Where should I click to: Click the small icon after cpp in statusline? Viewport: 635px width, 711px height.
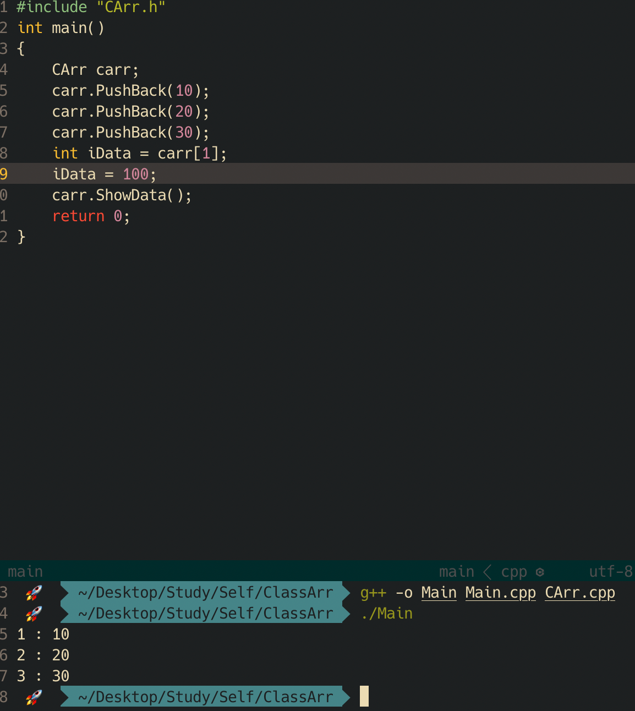[x=540, y=572]
